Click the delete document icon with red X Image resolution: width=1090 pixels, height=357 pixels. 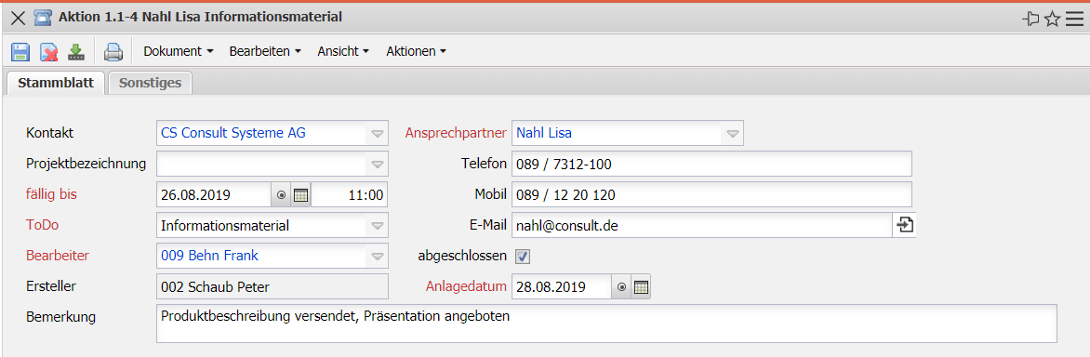coord(48,51)
